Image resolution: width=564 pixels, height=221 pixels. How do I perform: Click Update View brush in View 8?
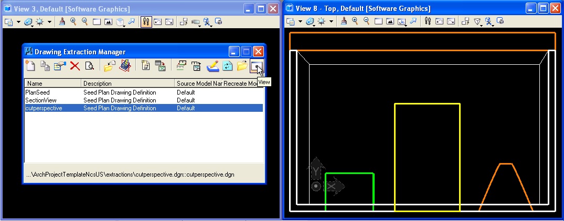[344, 21]
